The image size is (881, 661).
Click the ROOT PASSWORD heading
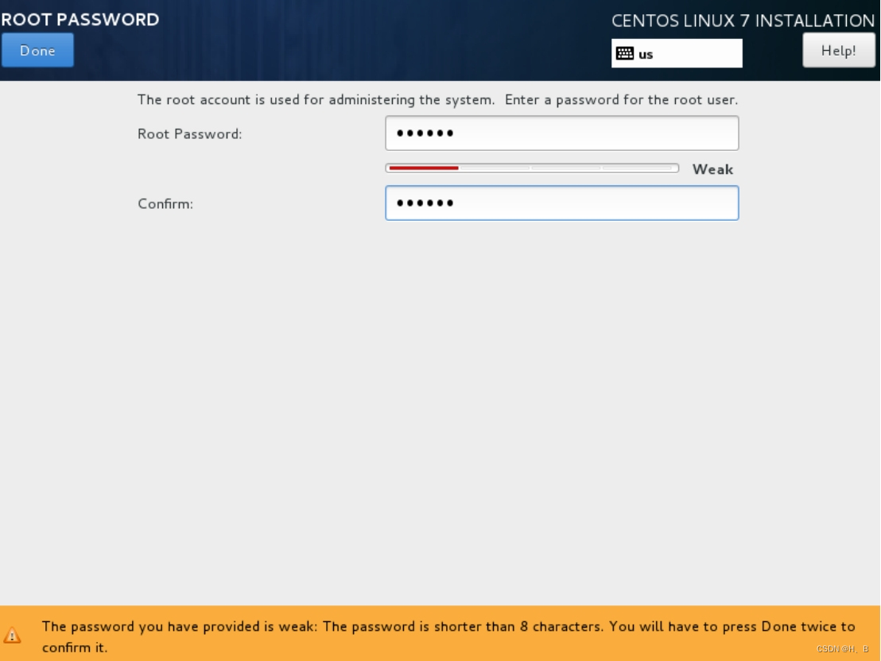pos(80,20)
